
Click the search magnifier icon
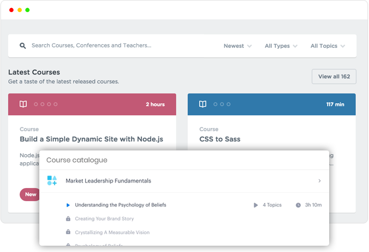[23, 46]
